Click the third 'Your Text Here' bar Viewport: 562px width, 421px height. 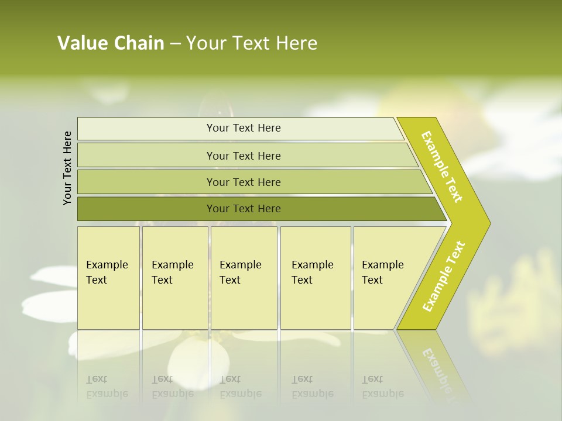[x=255, y=182]
